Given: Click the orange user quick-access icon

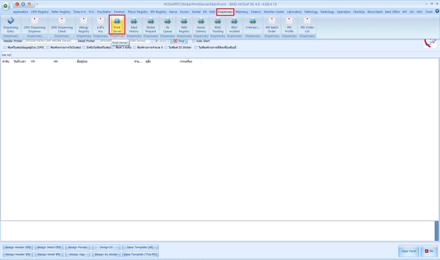Looking at the screenshot, I should (x=29, y=4).
